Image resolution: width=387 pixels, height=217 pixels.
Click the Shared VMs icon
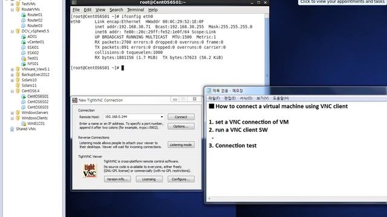pyautogui.click(x=12, y=129)
